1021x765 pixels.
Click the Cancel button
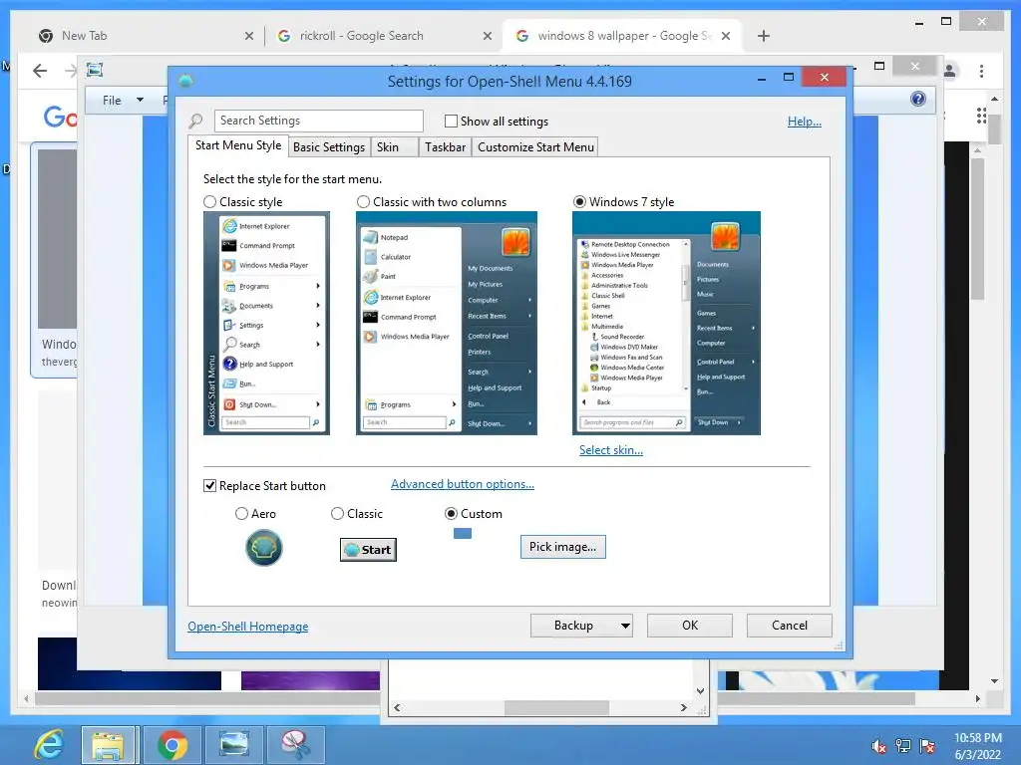790,626
